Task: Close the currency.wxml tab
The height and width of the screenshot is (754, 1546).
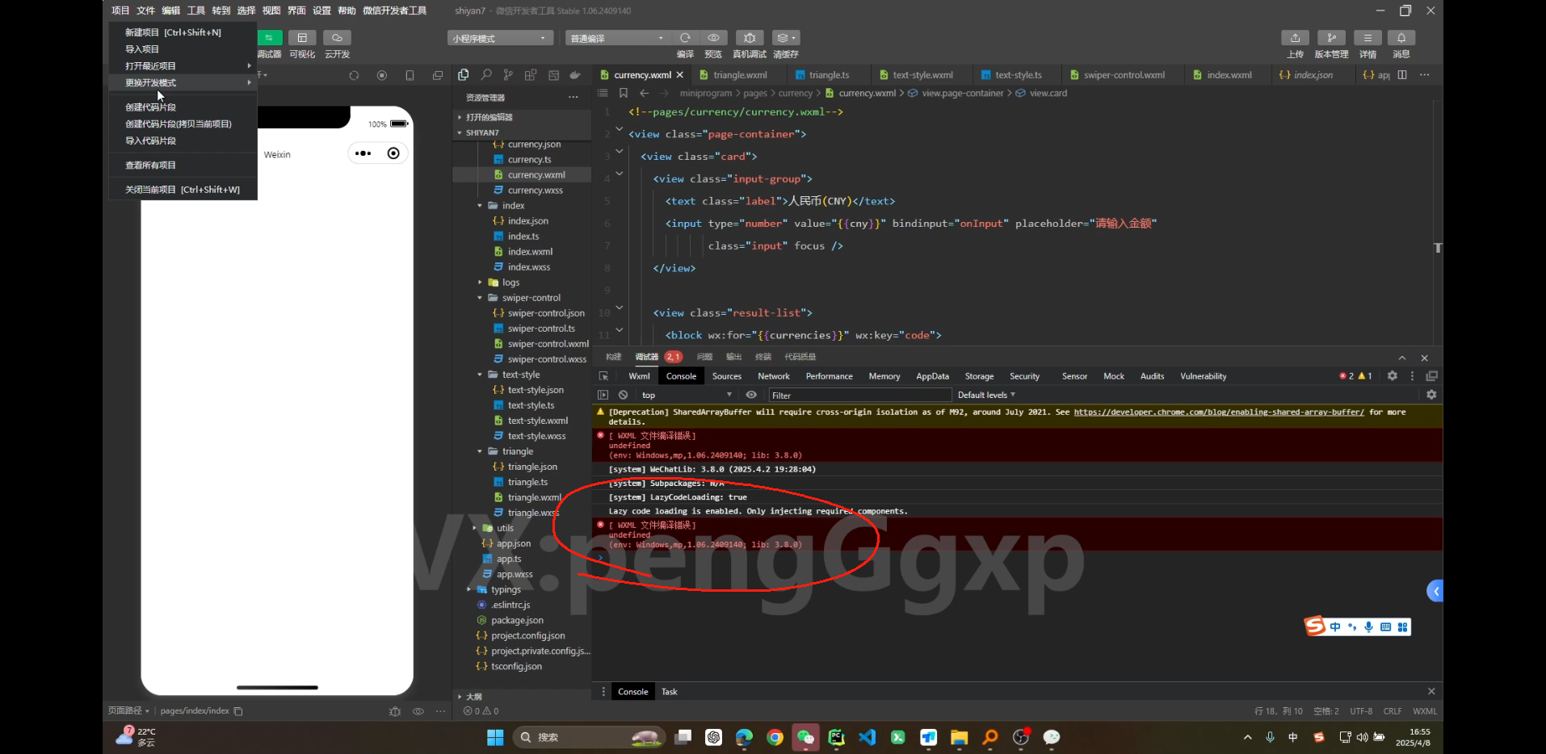Action: 680,75
